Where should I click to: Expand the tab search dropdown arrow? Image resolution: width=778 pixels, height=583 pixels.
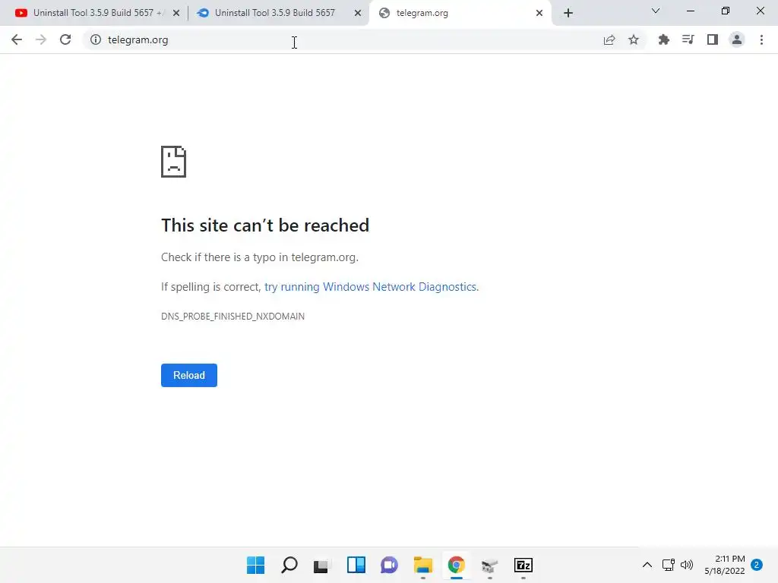point(656,11)
